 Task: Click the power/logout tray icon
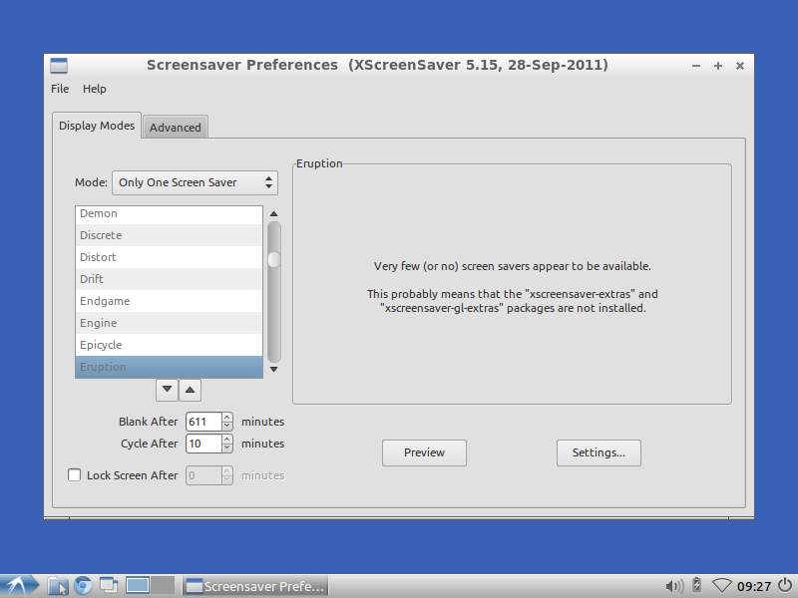click(785, 585)
